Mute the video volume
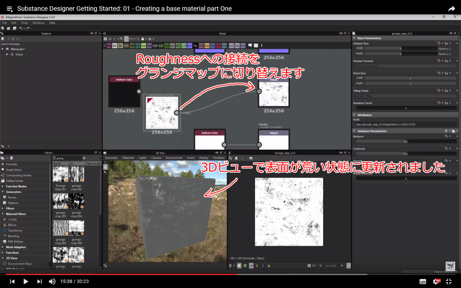Screen dimensions: 461x288 point(52,281)
